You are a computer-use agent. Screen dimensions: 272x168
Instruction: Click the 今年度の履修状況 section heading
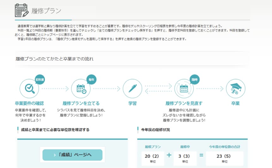[x=155, y=130]
